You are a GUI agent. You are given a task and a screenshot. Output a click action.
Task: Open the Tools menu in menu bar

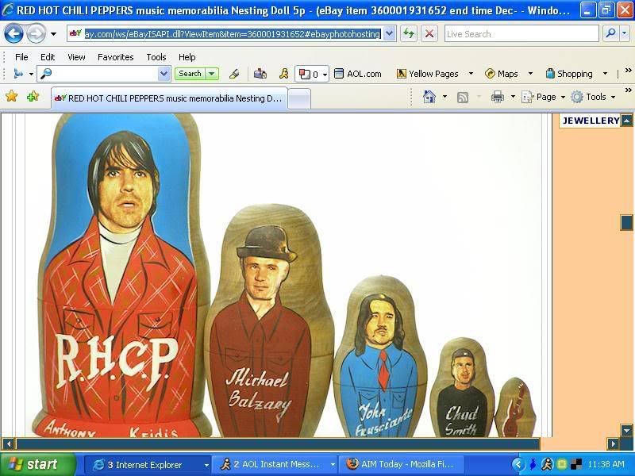[156, 57]
